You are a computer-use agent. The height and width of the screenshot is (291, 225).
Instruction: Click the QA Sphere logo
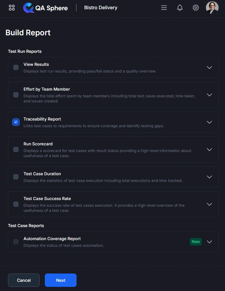tap(45, 8)
